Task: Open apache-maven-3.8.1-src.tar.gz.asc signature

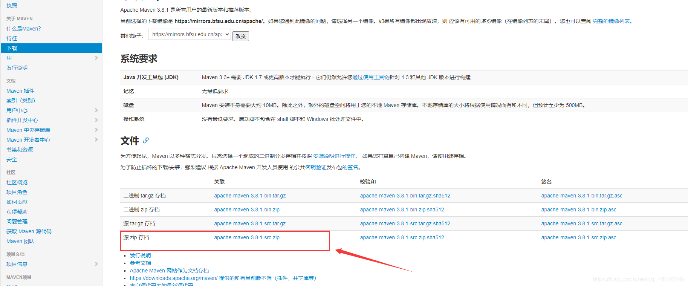Action: pos(582,223)
